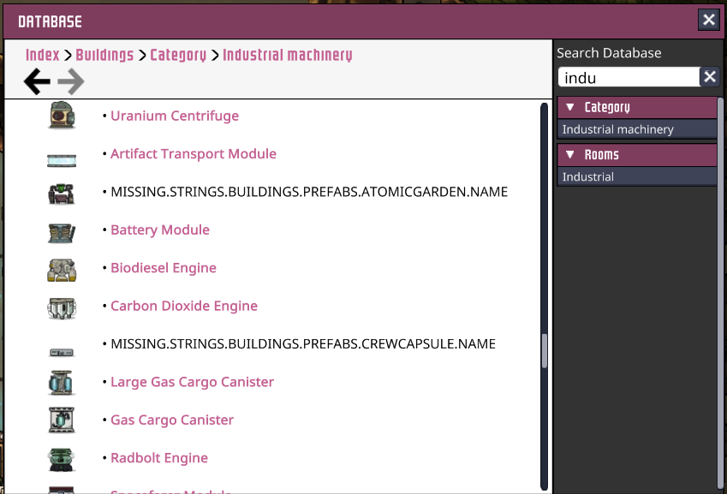The image size is (727, 494).
Task: Open Buildings in the breadcrumb
Action: (x=104, y=55)
